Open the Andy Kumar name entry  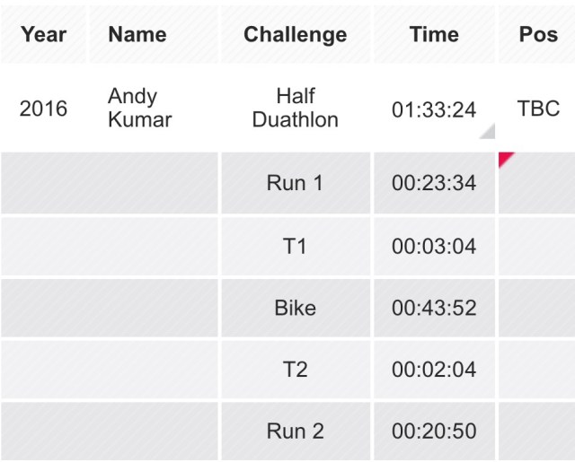(139, 108)
